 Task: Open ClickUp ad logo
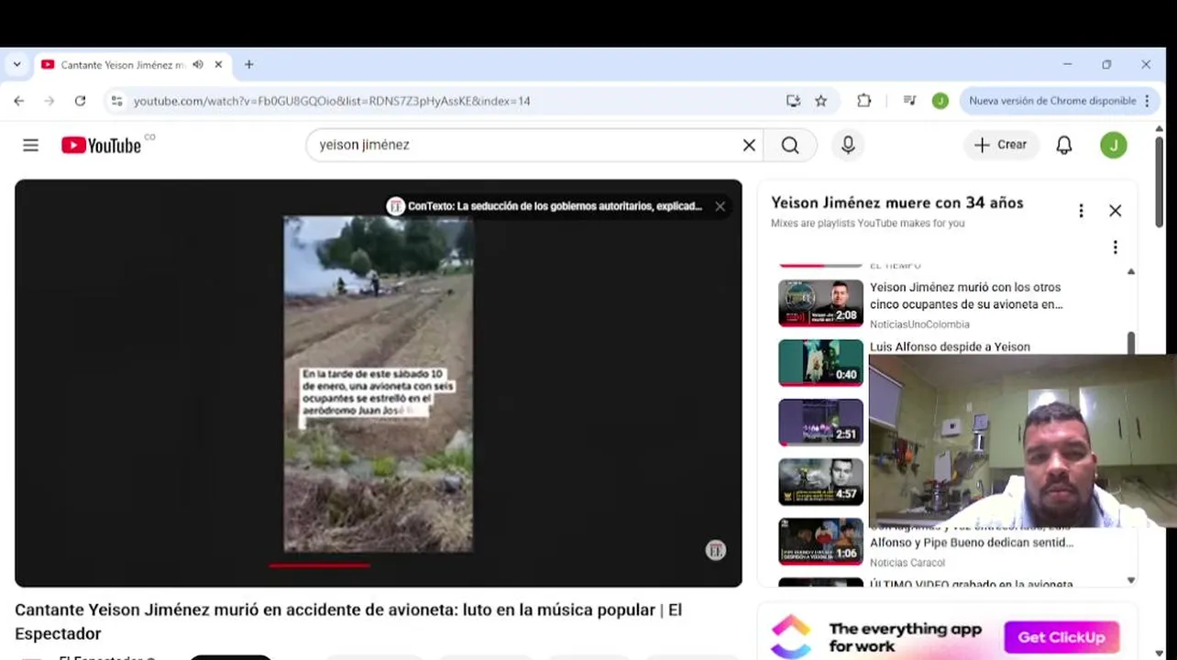[791, 637]
